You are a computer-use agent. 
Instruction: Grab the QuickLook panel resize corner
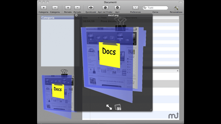click(x=151, y=110)
